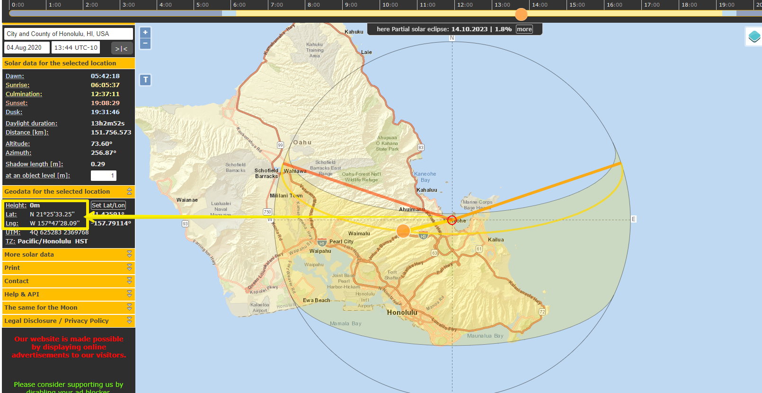Image resolution: width=762 pixels, height=393 pixels.
Task: Zoom in on the map
Action: pos(145,33)
